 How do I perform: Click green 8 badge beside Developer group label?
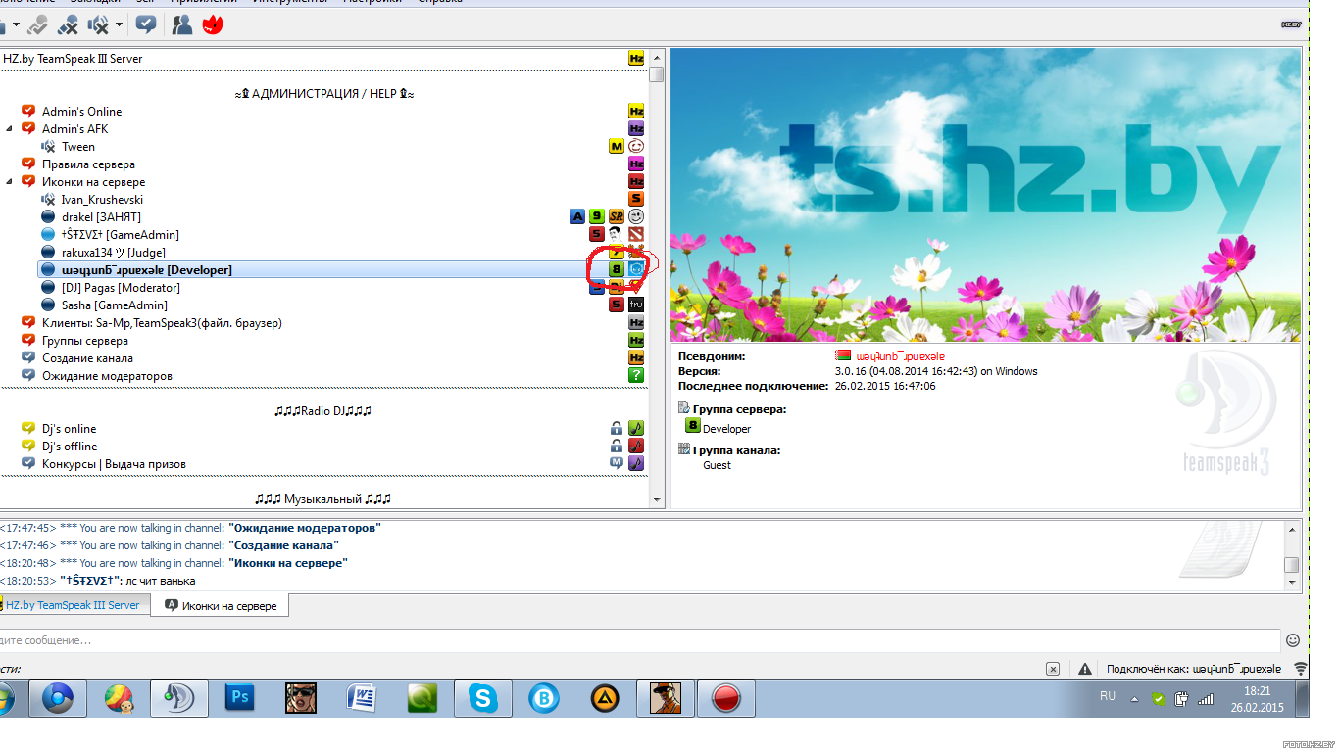pos(693,426)
